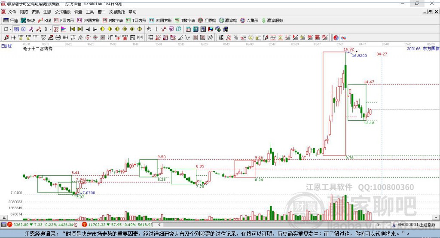The height and width of the screenshot is (238, 440).
Task: Open the calendar icon
Action: pos(188,29)
